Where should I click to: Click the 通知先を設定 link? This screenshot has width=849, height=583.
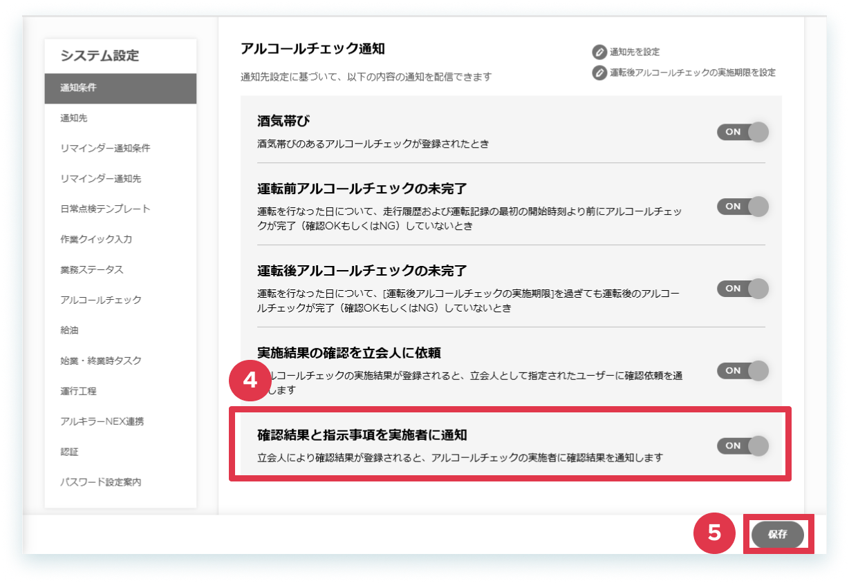635,52
